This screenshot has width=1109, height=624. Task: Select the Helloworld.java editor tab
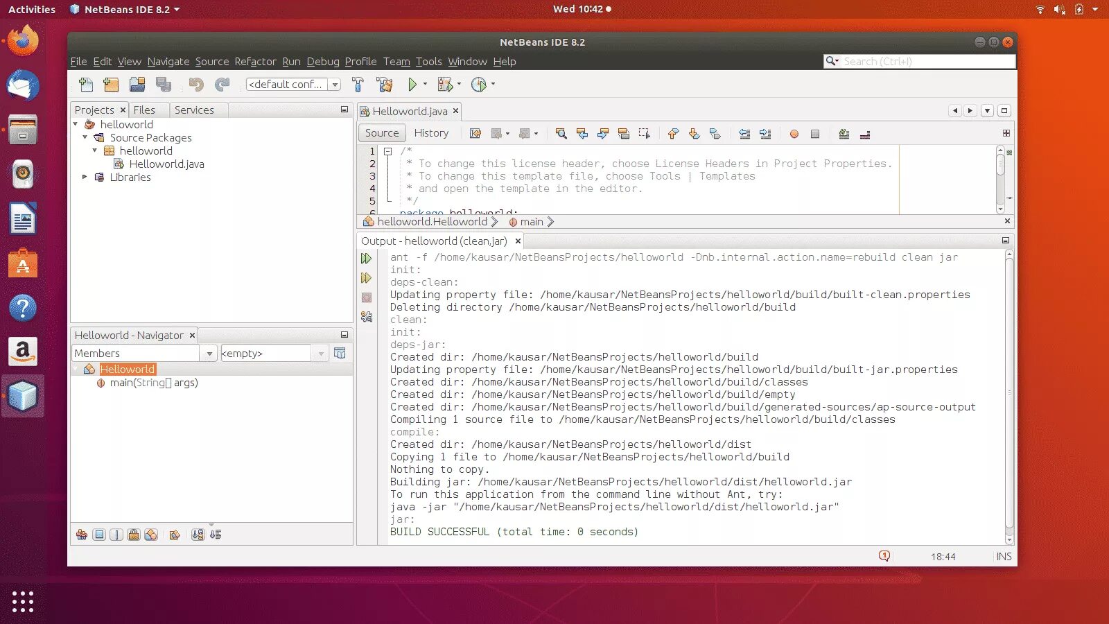coord(410,111)
